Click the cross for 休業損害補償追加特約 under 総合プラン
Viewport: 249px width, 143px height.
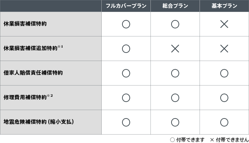click(x=175, y=49)
